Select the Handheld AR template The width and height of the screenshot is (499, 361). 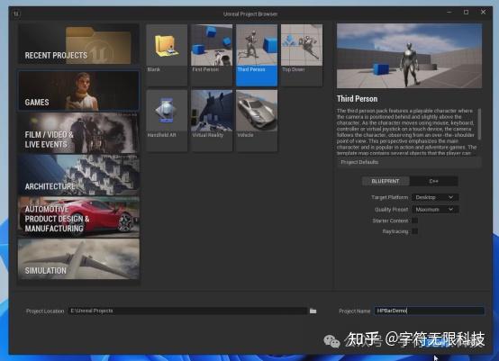pos(167,121)
